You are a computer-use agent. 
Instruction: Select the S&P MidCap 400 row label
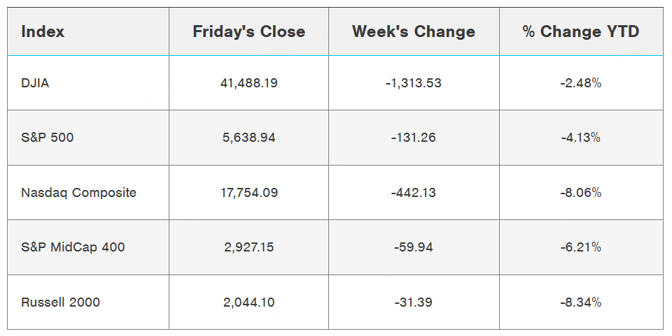pos(73,247)
